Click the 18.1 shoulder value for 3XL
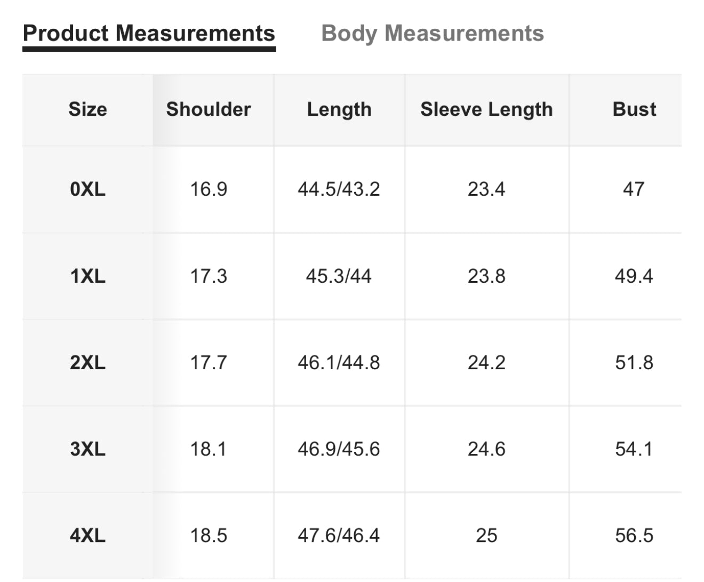 click(x=209, y=449)
